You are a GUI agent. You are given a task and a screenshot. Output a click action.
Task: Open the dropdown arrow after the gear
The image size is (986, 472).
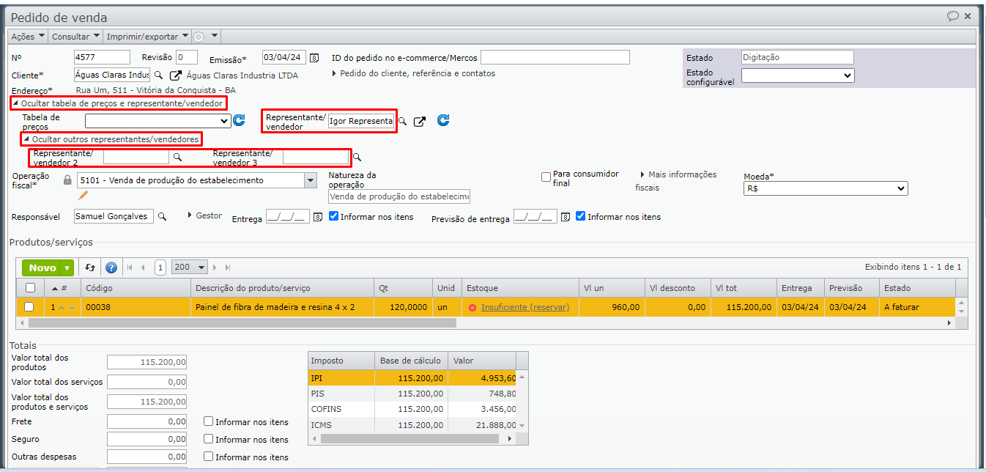tap(215, 37)
